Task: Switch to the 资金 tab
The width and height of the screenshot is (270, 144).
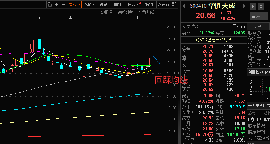Action: point(258,26)
